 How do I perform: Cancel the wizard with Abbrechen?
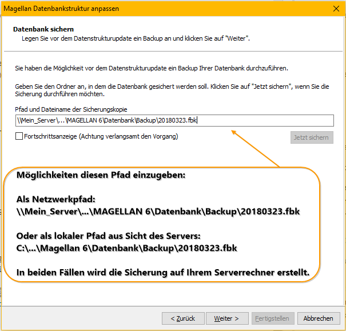319,318
